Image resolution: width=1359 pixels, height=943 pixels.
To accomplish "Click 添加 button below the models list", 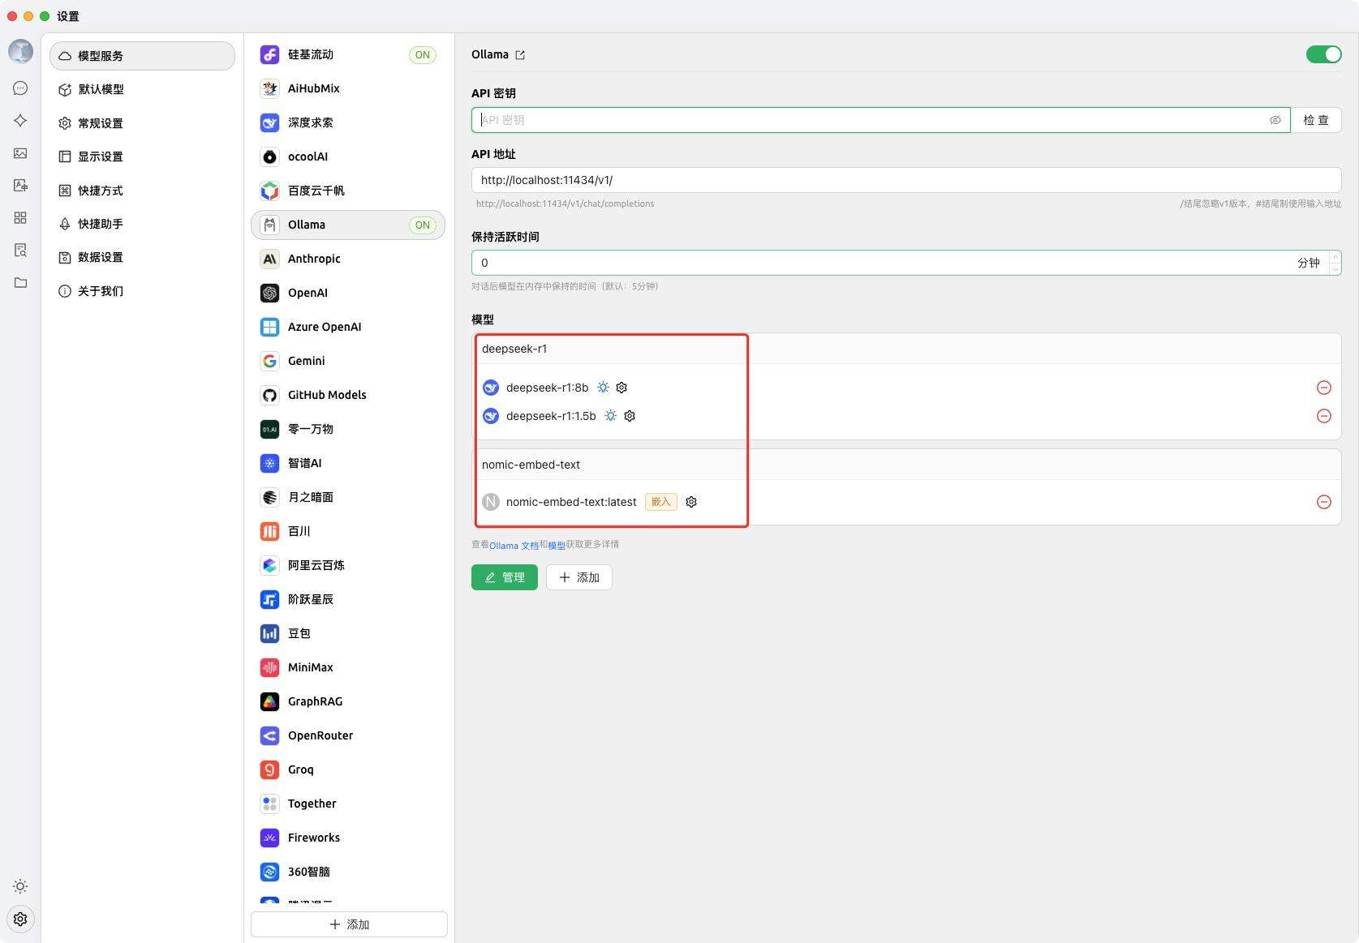I will coord(579,577).
